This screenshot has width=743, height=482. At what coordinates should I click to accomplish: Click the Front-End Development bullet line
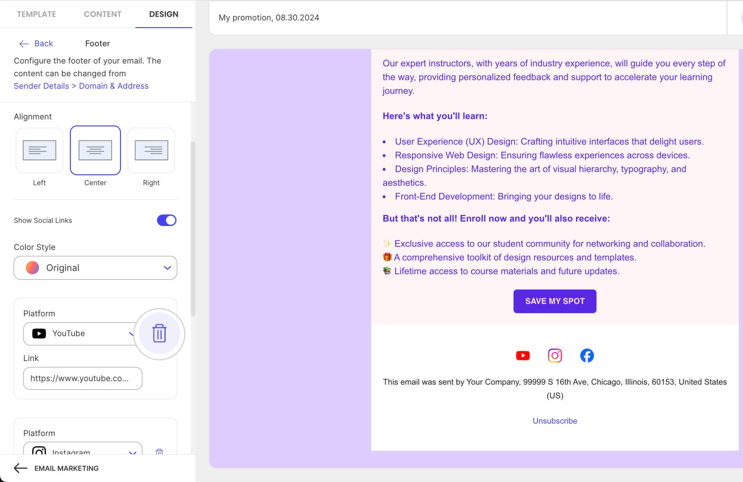pyautogui.click(x=498, y=196)
